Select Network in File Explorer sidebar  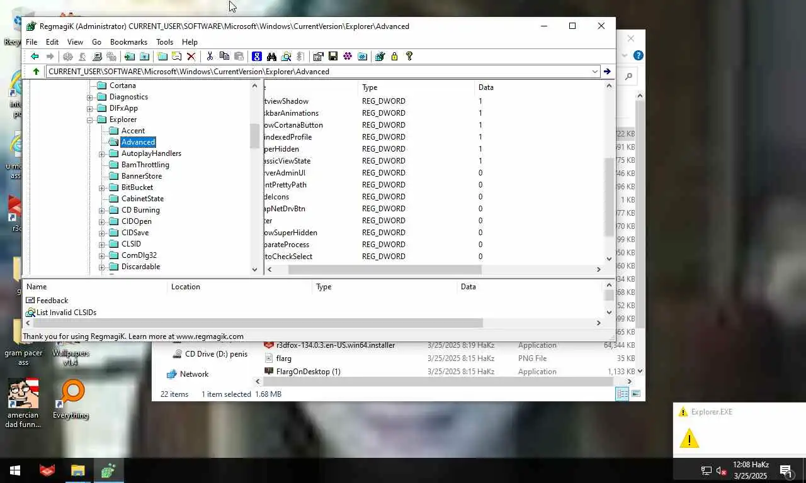pyautogui.click(x=194, y=374)
